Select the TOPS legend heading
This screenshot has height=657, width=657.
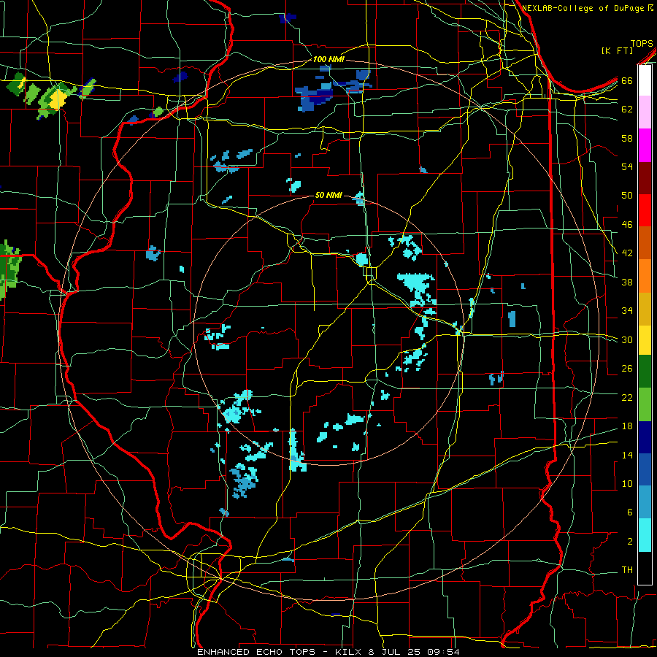click(642, 44)
